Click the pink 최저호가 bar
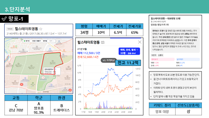The height and width of the screenshot is (118, 209). (x=163, y=59)
